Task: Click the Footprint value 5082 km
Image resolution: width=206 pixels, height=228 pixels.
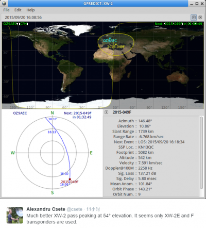Action: point(146,152)
